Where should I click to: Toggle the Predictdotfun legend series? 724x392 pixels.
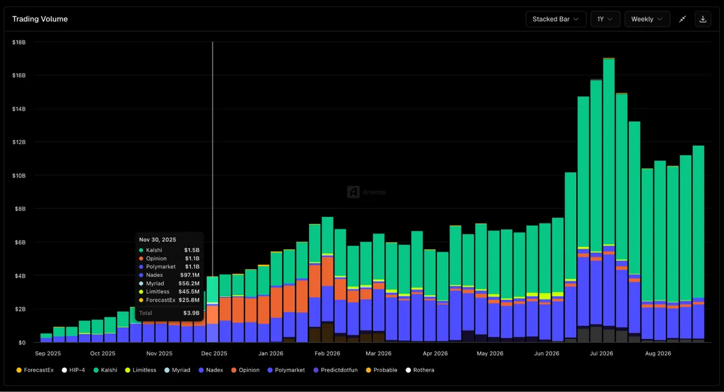point(335,370)
